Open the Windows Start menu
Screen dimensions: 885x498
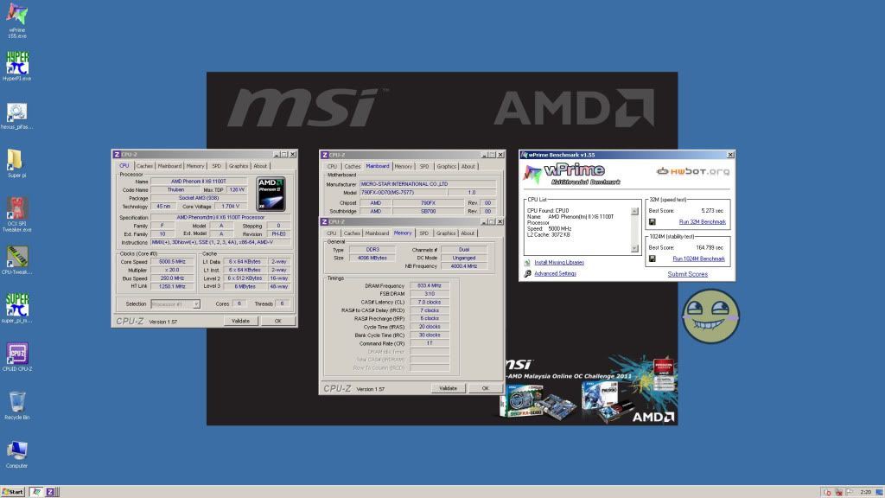(x=13, y=491)
